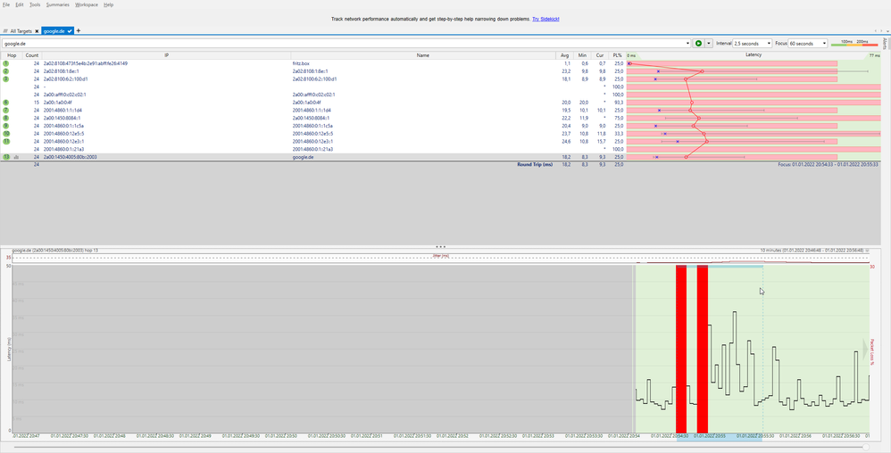Sort by the Hop column header
This screenshot has height=453, width=891.
coord(12,55)
